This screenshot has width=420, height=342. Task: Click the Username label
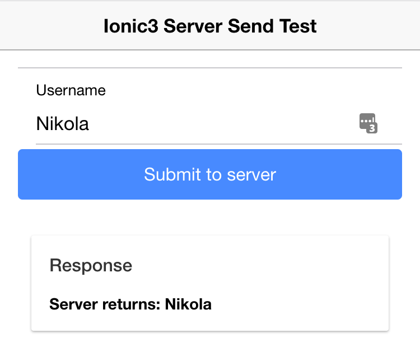click(x=71, y=90)
